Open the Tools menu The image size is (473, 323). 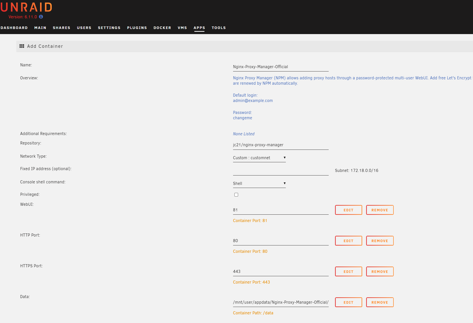[x=219, y=28]
